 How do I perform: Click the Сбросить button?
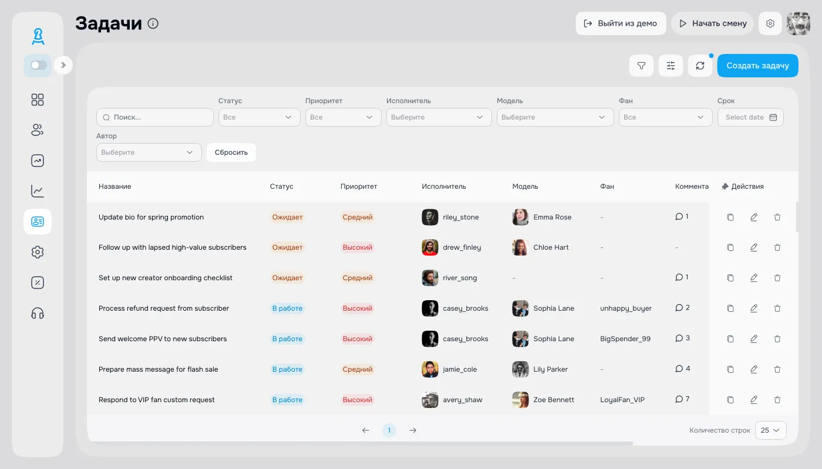[x=231, y=152]
